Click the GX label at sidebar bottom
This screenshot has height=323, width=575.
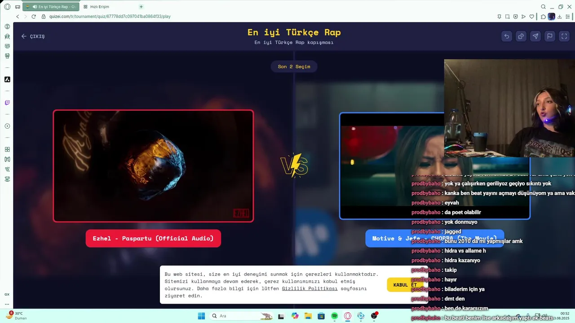pyautogui.click(x=7, y=294)
